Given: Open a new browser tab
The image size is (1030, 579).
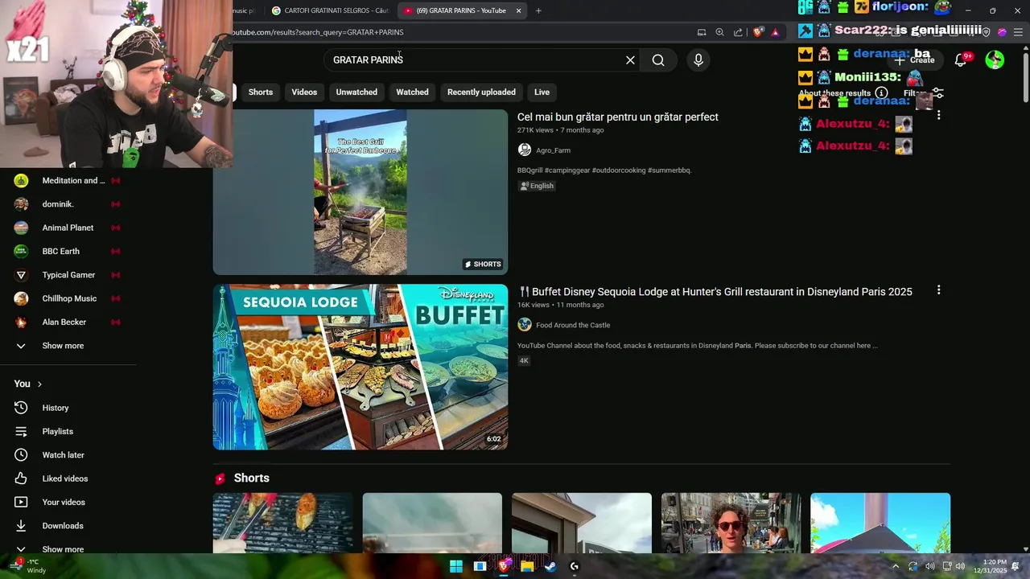Looking at the screenshot, I should pos(538,10).
